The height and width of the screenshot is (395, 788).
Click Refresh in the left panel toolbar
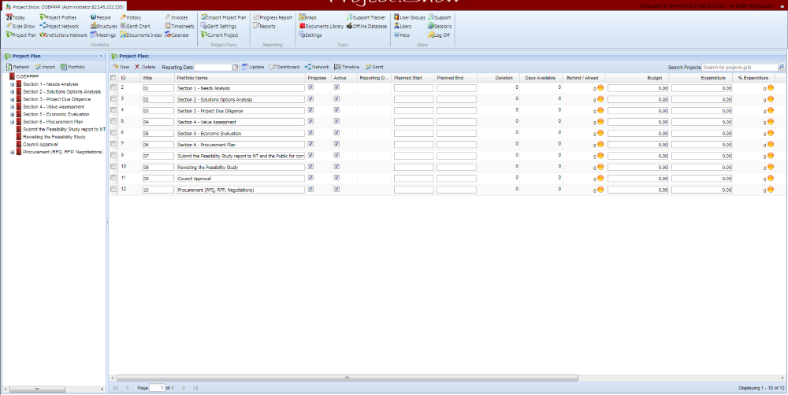(x=17, y=67)
